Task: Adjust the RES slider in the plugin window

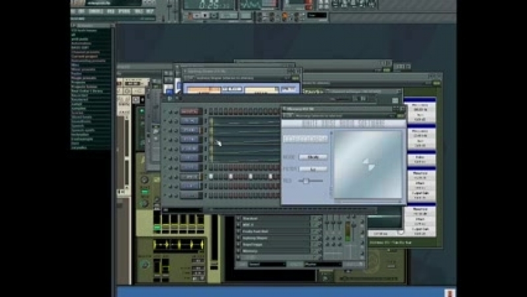Action: click(x=307, y=180)
